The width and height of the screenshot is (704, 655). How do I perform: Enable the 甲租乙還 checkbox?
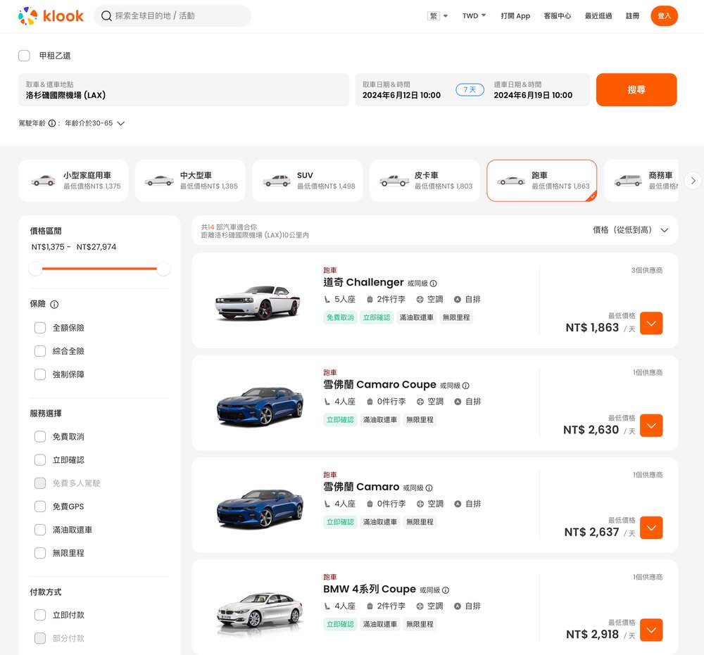coord(25,56)
